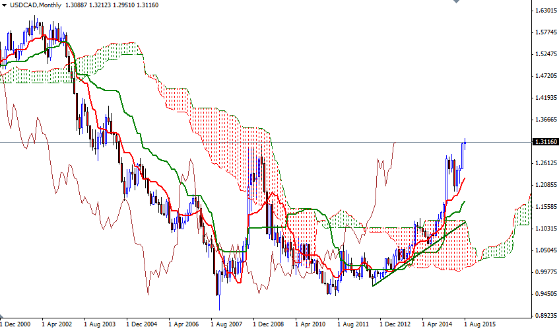Screen dimensions: 559x329
Task: Click the latest blue candlestick at 1.31
Action: (x=465, y=143)
